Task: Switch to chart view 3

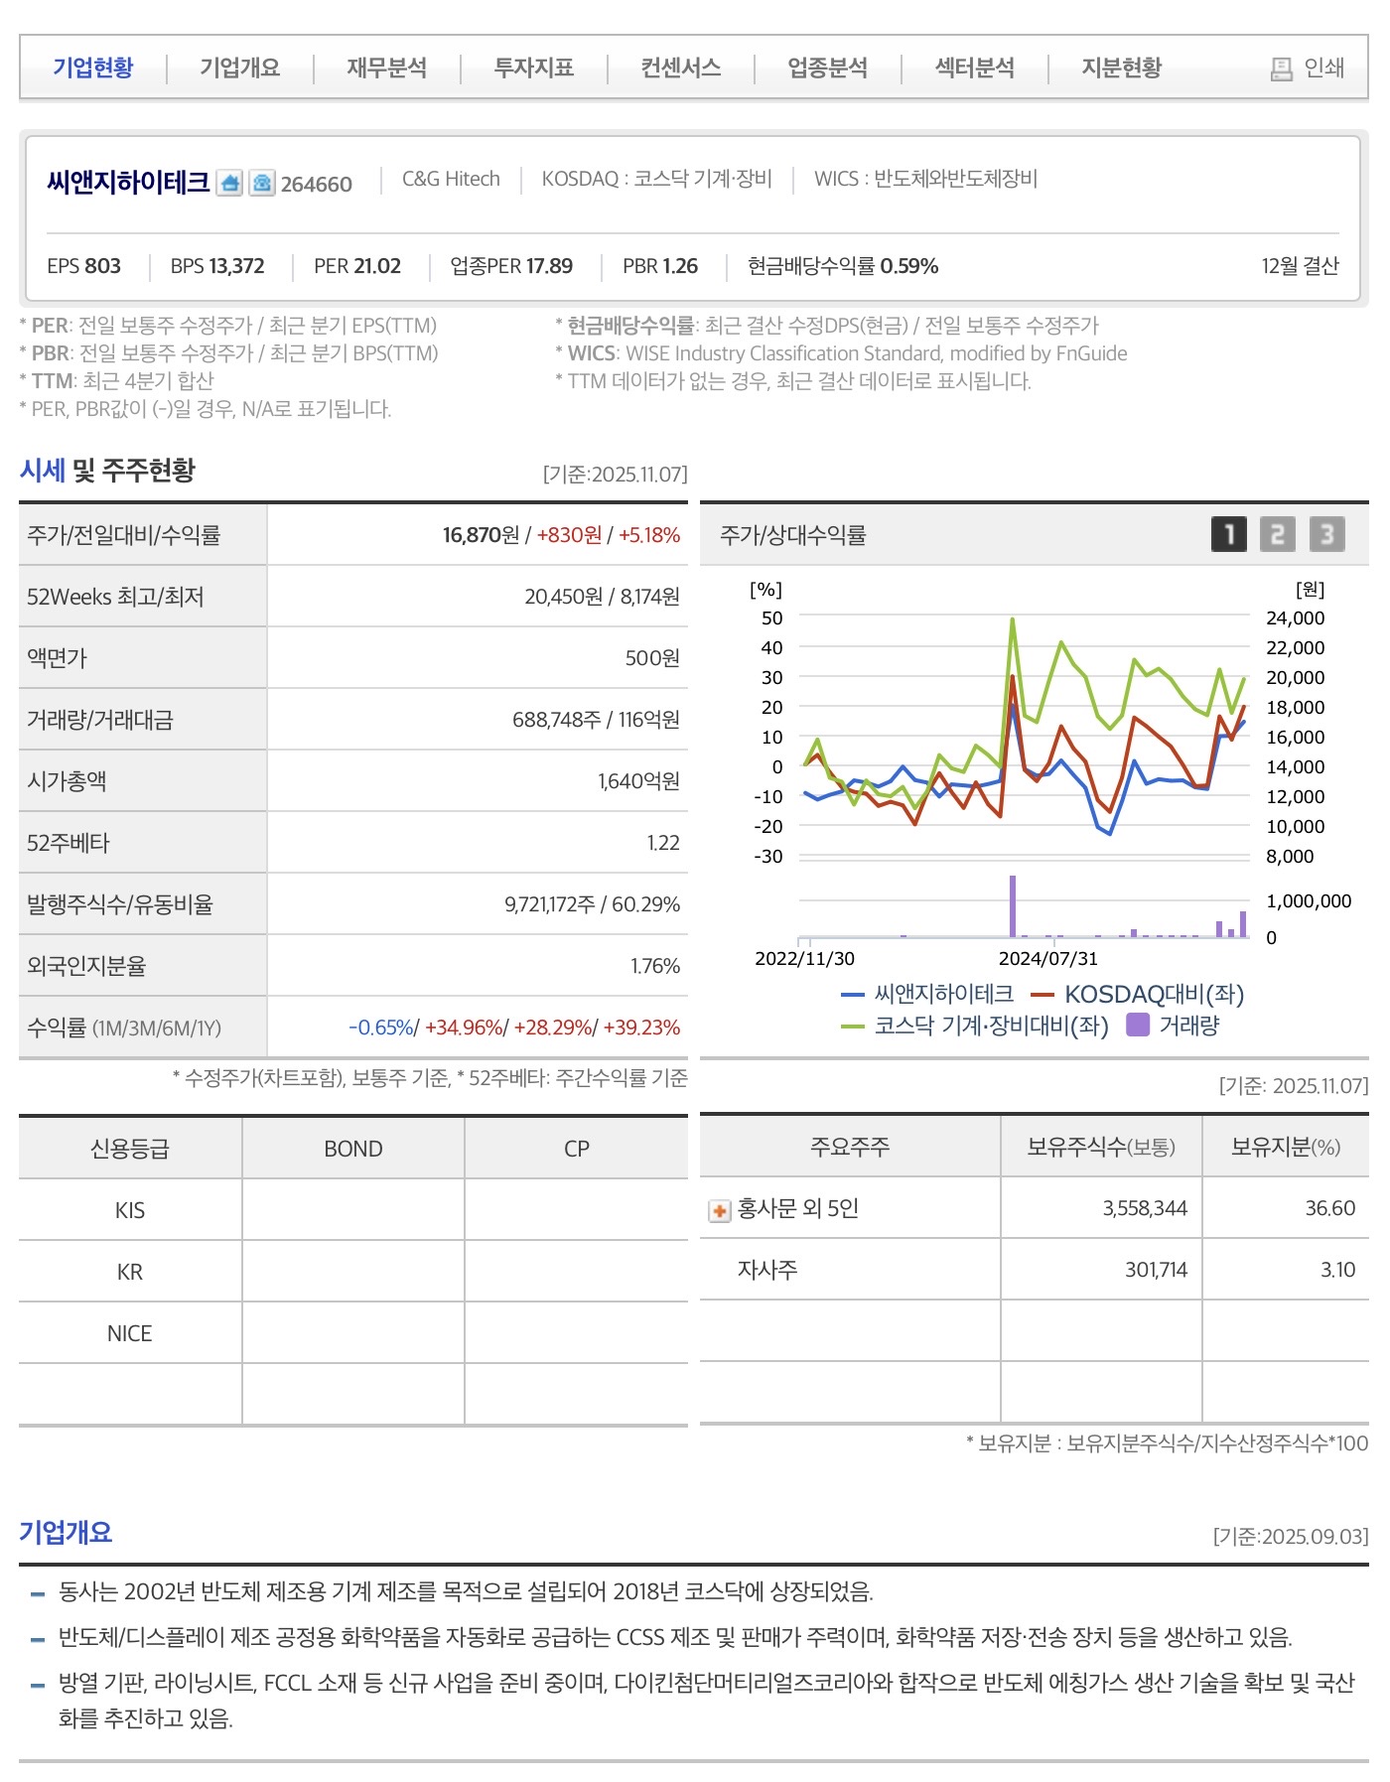Action: click(x=1326, y=534)
